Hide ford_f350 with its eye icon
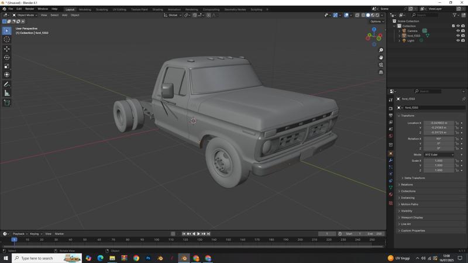Image resolution: width=468 pixels, height=263 pixels. click(x=458, y=36)
